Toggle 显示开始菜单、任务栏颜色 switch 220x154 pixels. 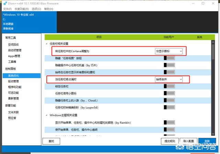point(169,123)
